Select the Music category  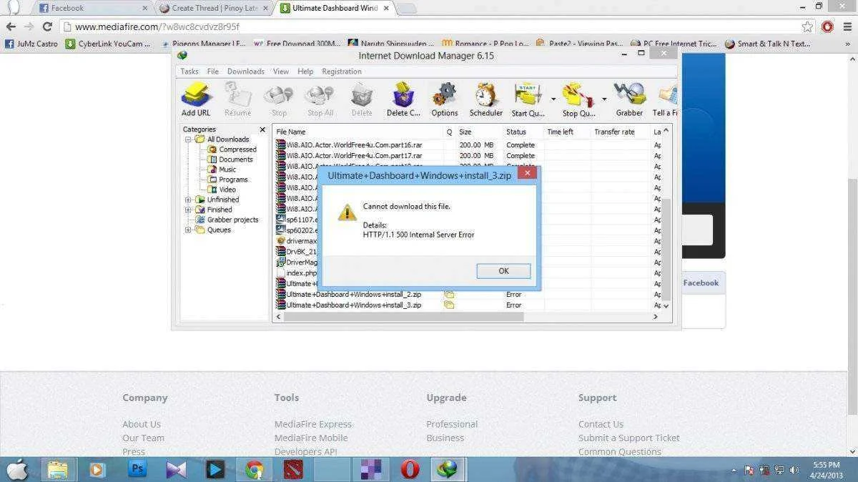(227, 169)
